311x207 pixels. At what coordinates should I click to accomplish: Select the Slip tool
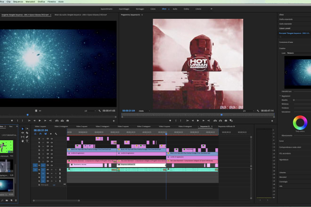click(x=23, y=137)
